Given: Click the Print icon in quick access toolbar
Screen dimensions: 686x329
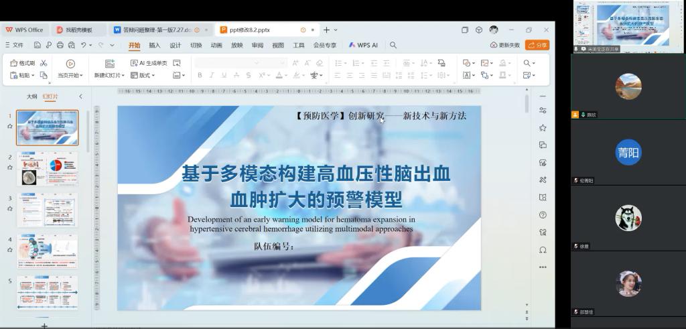Looking at the screenshot, I should pyautogui.click(x=60, y=45).
